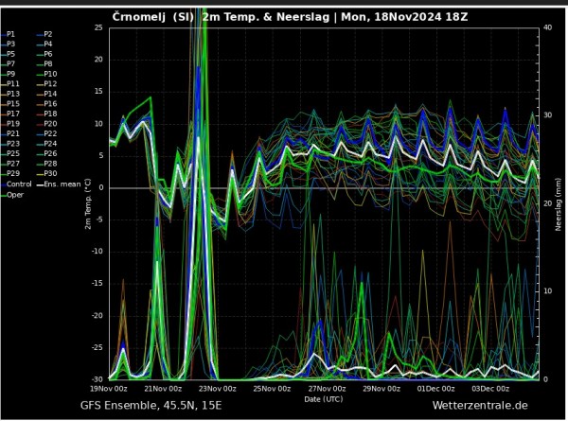568x421 pixels.
Task: Click the 25Nov 00z date label
Action: point(272,389)
